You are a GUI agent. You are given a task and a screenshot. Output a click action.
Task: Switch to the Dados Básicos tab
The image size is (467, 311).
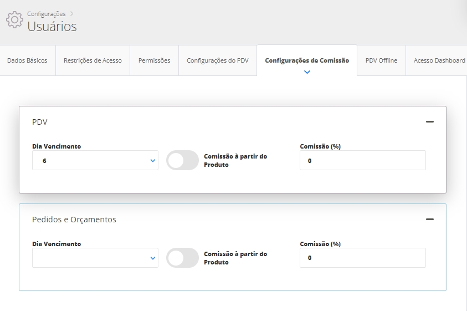[x=27, y=60]
